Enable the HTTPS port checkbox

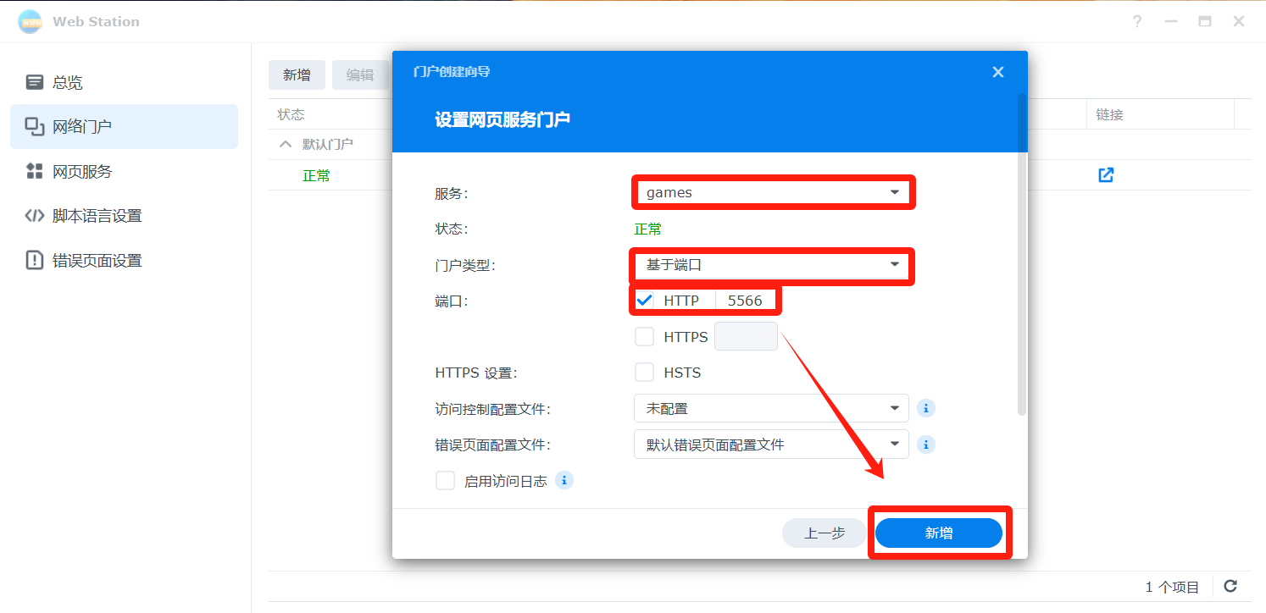645,337
